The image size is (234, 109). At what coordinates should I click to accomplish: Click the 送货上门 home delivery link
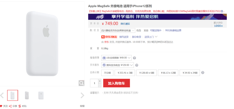click(x=149, y=37)
